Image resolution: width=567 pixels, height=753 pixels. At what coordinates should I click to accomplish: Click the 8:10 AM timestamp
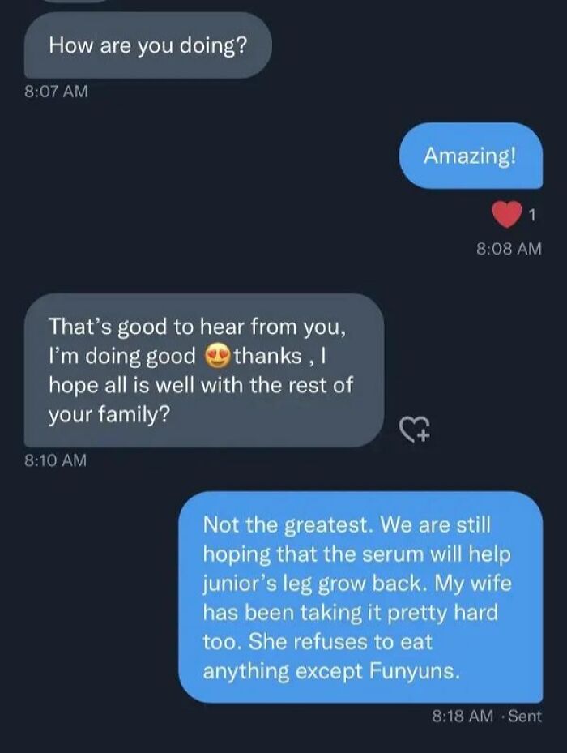click(x=56, y=460)
